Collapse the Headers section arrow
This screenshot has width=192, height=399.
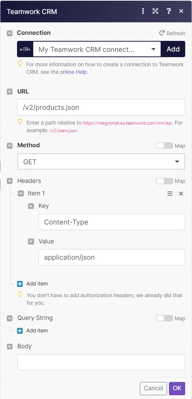(10, 181)
